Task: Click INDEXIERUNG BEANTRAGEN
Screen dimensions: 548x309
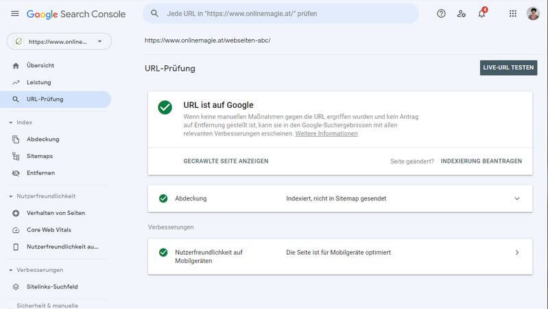Action: [481, 161]
